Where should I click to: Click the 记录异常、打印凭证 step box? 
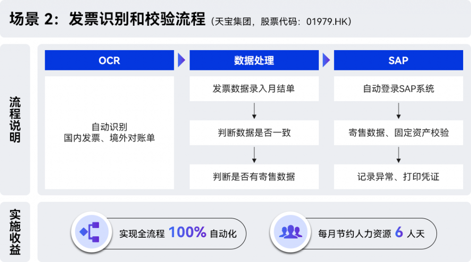click(398, 177)
